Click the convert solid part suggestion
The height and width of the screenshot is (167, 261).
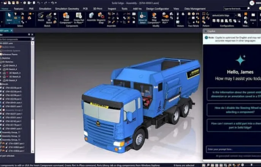[x=234, y=126]
